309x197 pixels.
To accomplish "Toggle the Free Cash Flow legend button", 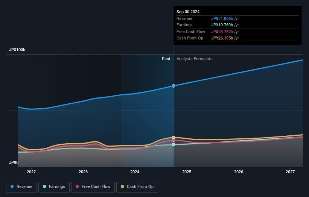I will click(93, 187).
